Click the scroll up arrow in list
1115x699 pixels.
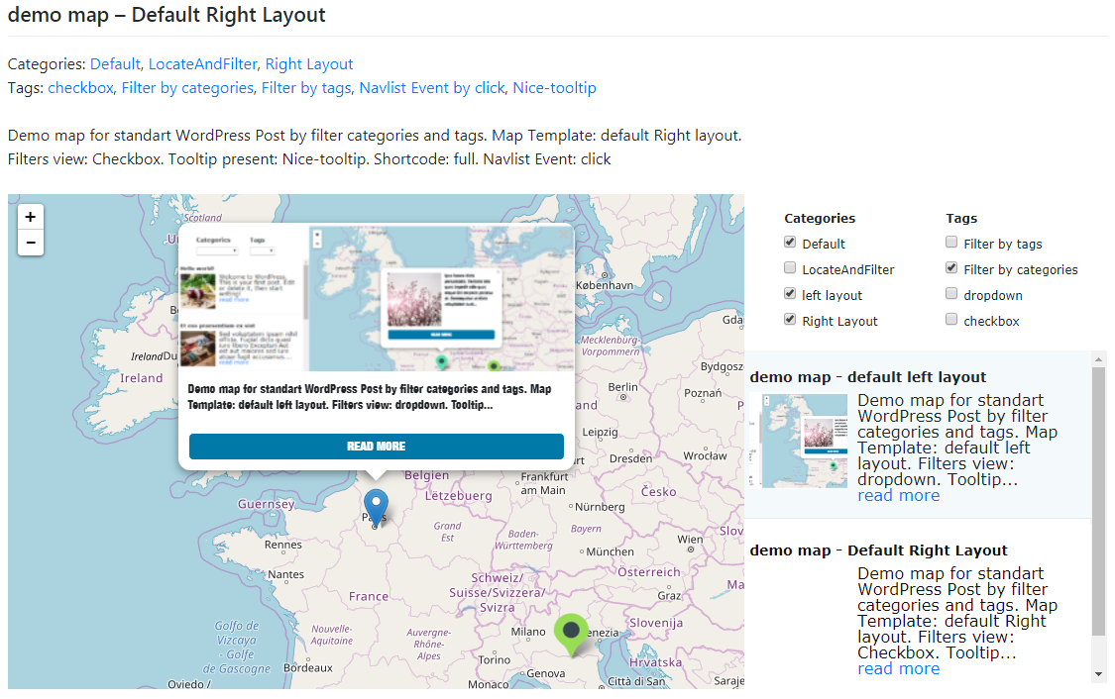point(1099,358)
